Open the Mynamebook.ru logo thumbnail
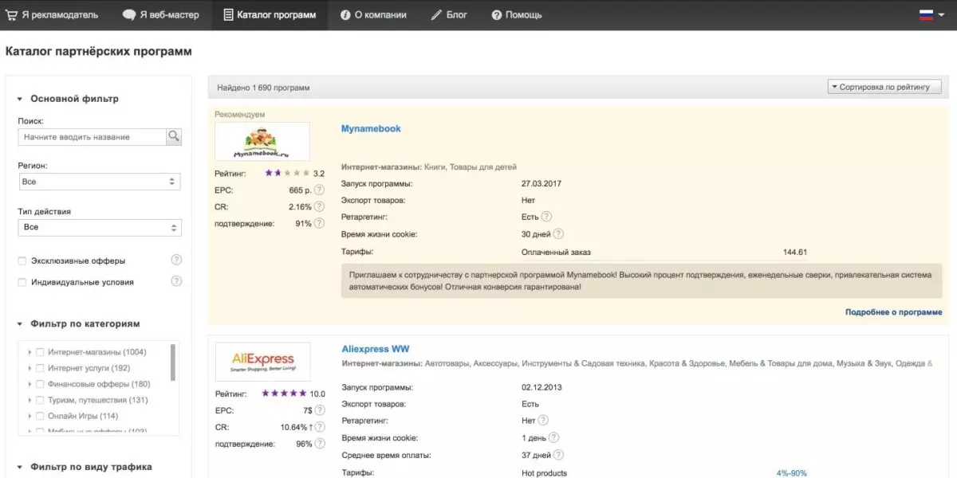 (262, 142)
